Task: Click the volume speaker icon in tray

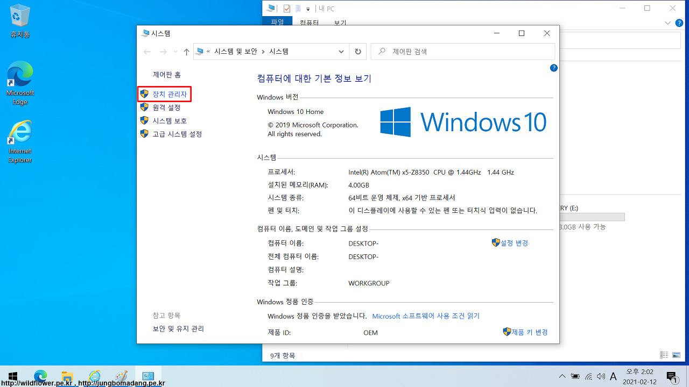Action: (x=601, y=376)
